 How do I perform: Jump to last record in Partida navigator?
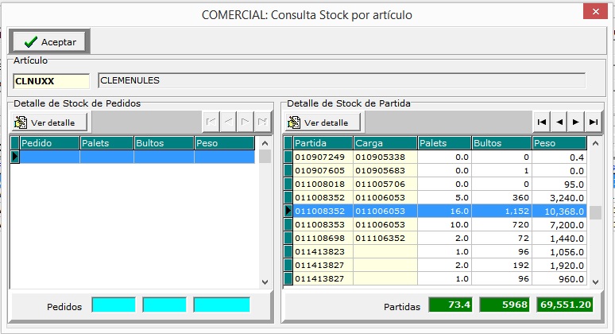(594, 122)
